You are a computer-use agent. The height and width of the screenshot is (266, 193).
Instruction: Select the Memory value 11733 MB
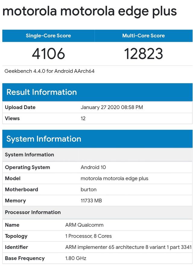[91, 201]
